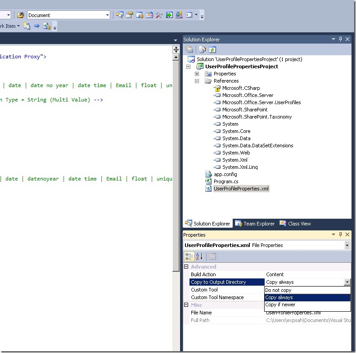The height and width of the screenshot is (353, 356).
Task: Open the Class View tab
Action: pos(295,224)
